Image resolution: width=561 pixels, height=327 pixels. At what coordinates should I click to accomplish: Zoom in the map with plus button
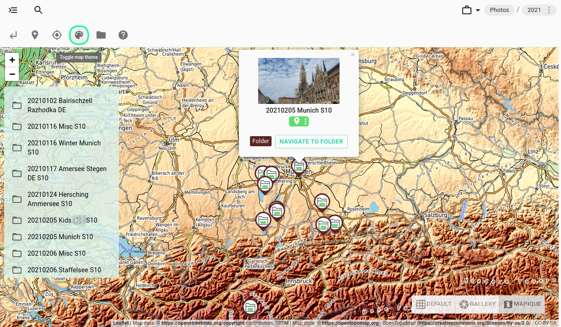(x=12, y=60)
